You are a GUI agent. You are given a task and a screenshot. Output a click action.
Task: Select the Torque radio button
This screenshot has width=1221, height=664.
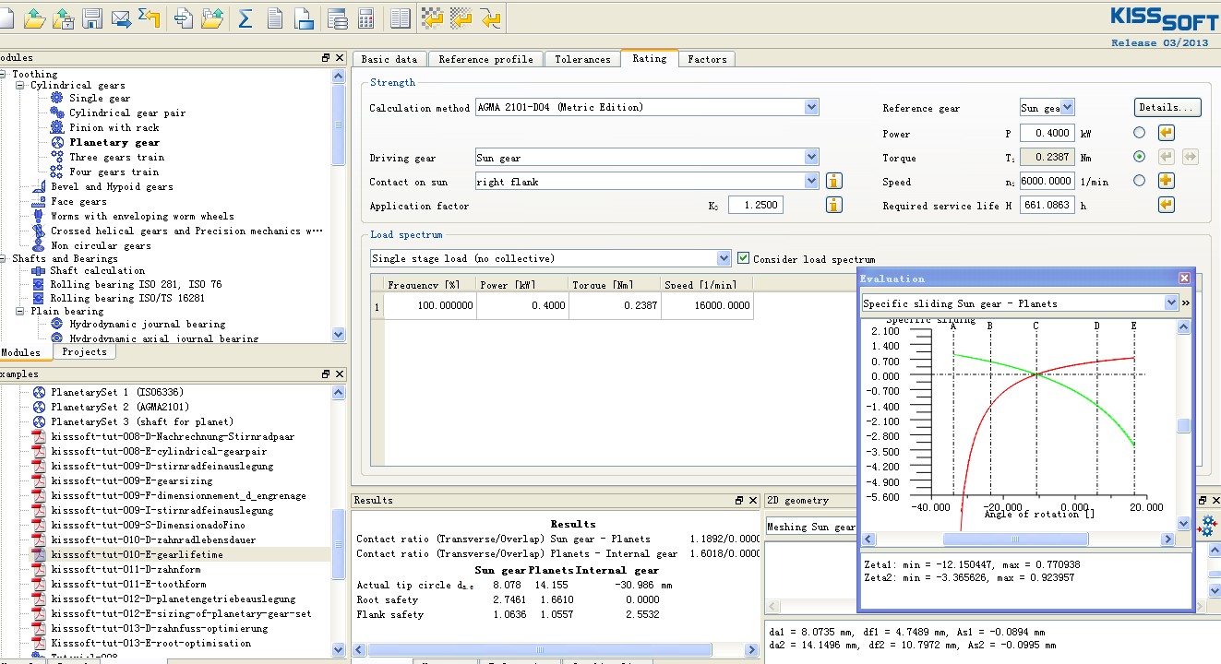click(x=1139, y=157)
